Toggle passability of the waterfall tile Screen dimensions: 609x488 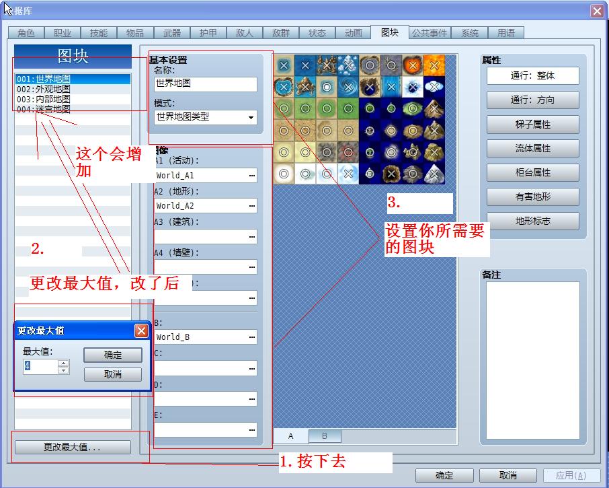point(391,87)
